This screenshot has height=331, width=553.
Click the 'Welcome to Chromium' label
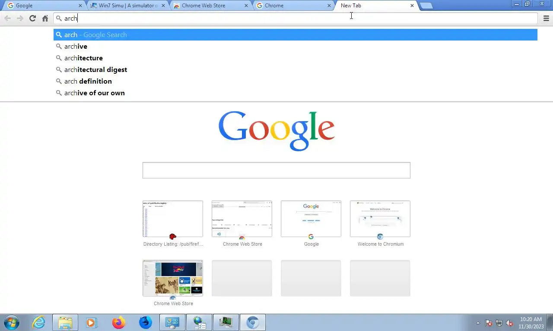click(x=381, y=244)
